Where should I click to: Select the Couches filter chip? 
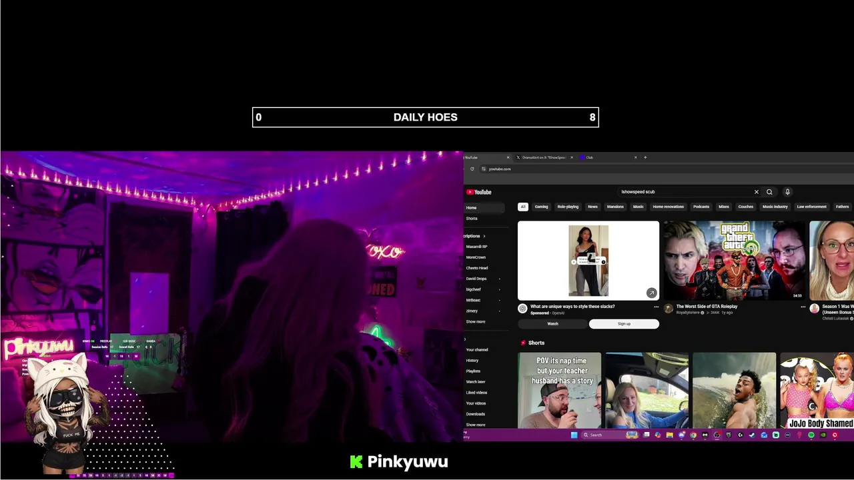746,207
